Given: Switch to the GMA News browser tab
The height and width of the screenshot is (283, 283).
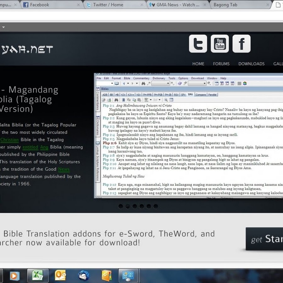Looking at the screenshot, I should (x=176, y=5).
